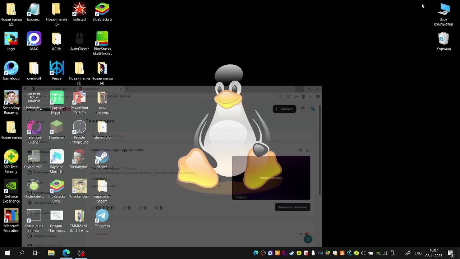
Task: Select the Этот компьютер desktop icon
Action: tap(443, 14)
